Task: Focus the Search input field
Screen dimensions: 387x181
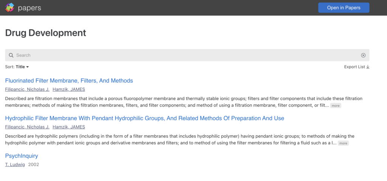Action: coord(185,55)
